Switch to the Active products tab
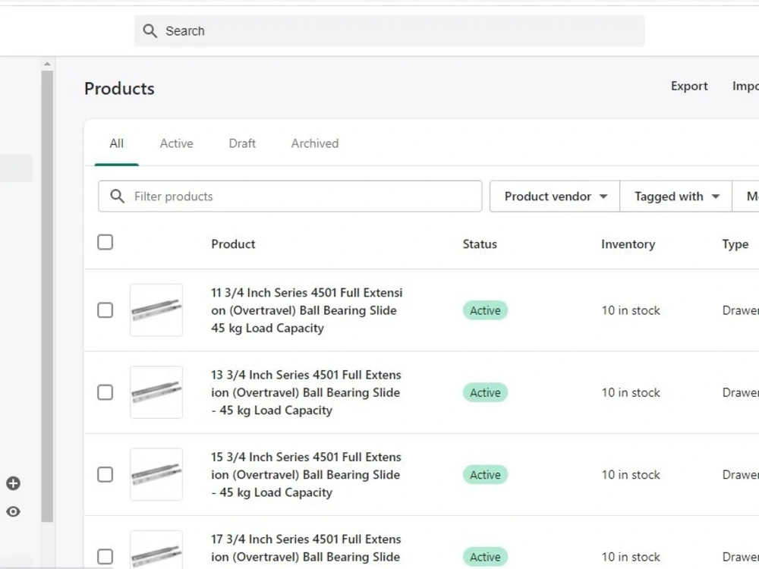Image resolution: width=759 pixels, height=569 pixels. click(x=177, y=143)
